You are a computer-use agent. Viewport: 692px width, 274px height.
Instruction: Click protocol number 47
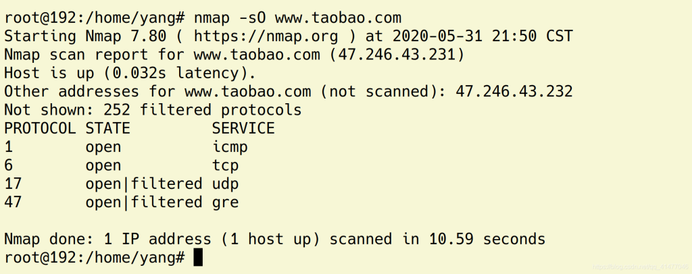coord(13,202)
